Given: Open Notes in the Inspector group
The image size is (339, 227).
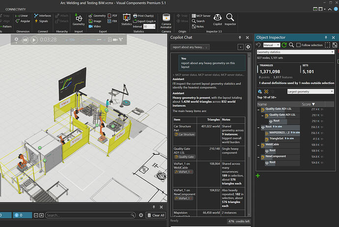Looking at the screenshot, I should 198,27.
